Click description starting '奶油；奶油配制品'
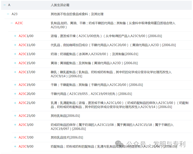The width and height of the screenshot is (193, 154). (94, 54)
